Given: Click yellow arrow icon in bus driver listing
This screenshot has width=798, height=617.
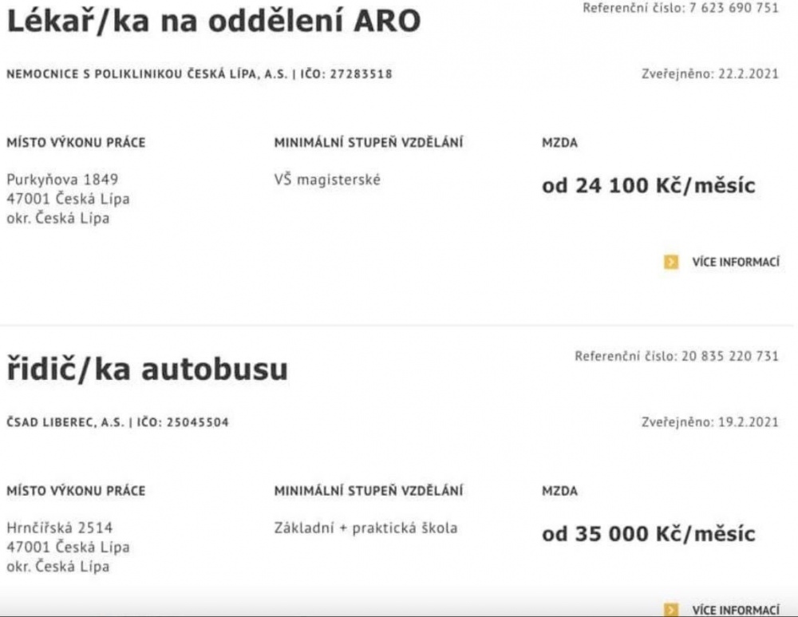Looking at the screenshot, I should [671, 610].
